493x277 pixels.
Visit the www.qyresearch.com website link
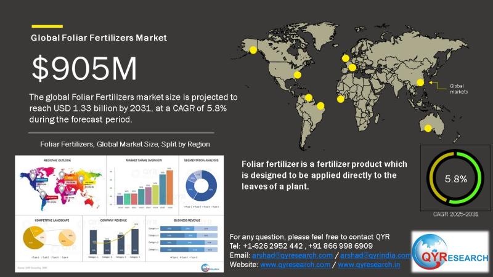295,265
